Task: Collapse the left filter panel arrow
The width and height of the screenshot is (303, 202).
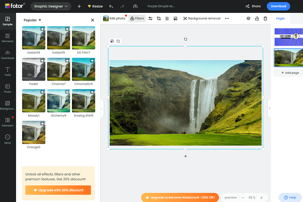Action: (x=102, y=109)
